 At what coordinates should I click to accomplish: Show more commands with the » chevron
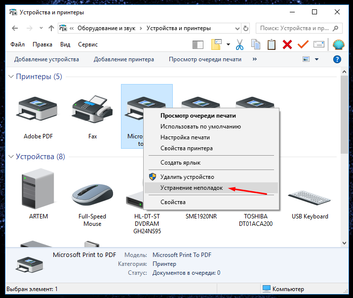coord(255,59)
